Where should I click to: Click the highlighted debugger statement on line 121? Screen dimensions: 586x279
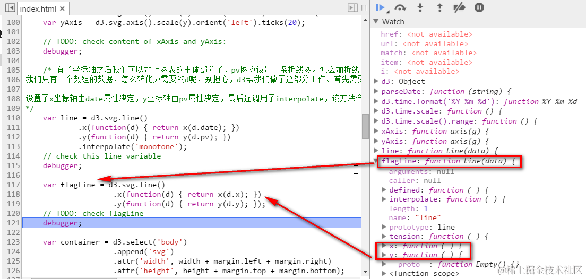point(62,223)
